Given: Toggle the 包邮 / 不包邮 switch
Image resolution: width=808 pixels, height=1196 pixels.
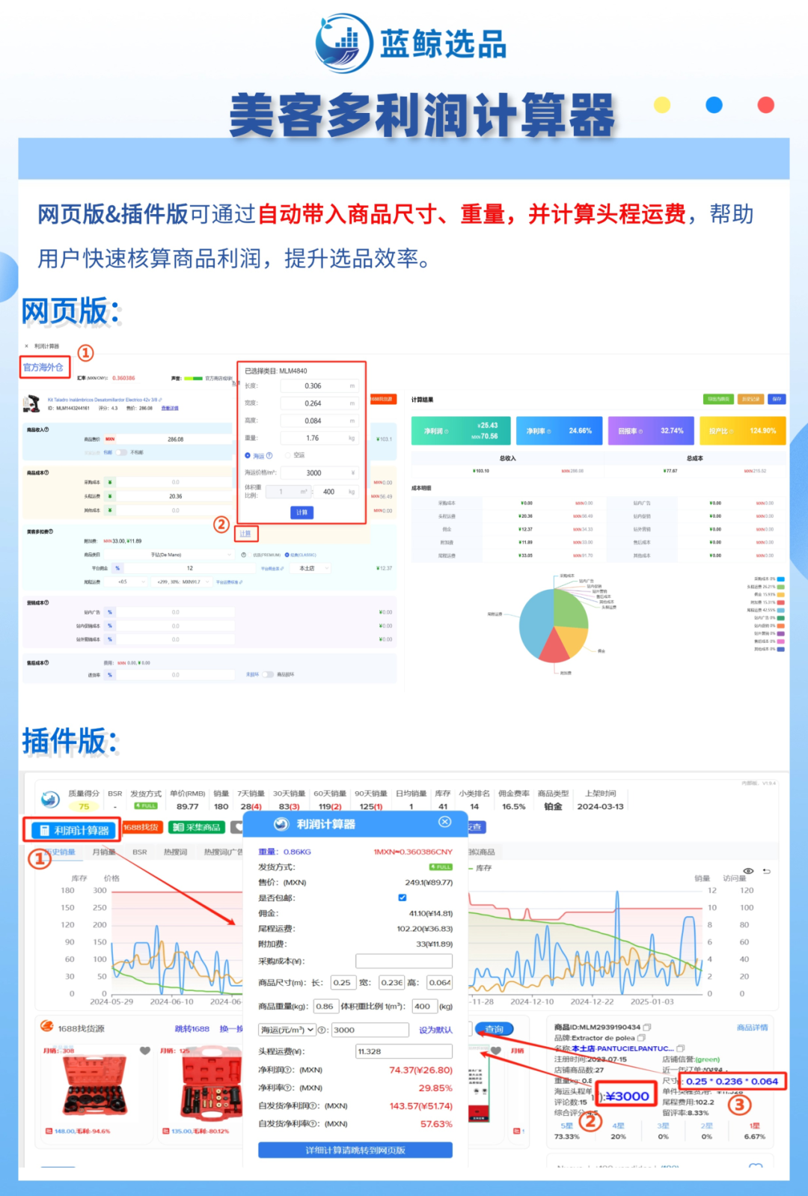Looking at the screenshot, I should (122, 453).
